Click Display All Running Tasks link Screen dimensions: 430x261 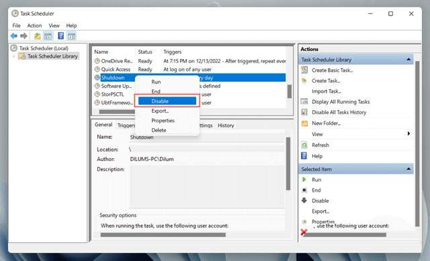[341, 101]
